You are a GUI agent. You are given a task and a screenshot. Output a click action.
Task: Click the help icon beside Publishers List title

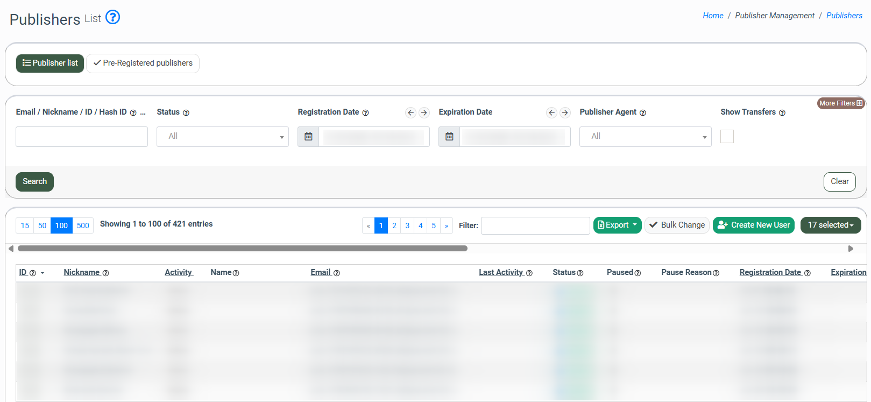pos(112,17)
